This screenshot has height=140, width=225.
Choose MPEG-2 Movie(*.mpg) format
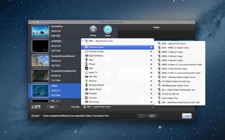click(179, 56)
